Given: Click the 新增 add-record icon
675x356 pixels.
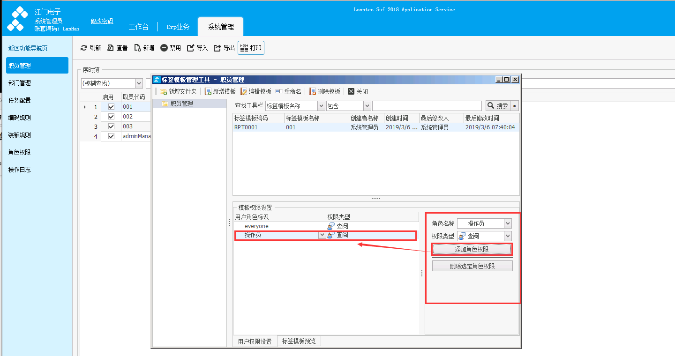Looking at the screenshot, I should (x=137, y=48).
